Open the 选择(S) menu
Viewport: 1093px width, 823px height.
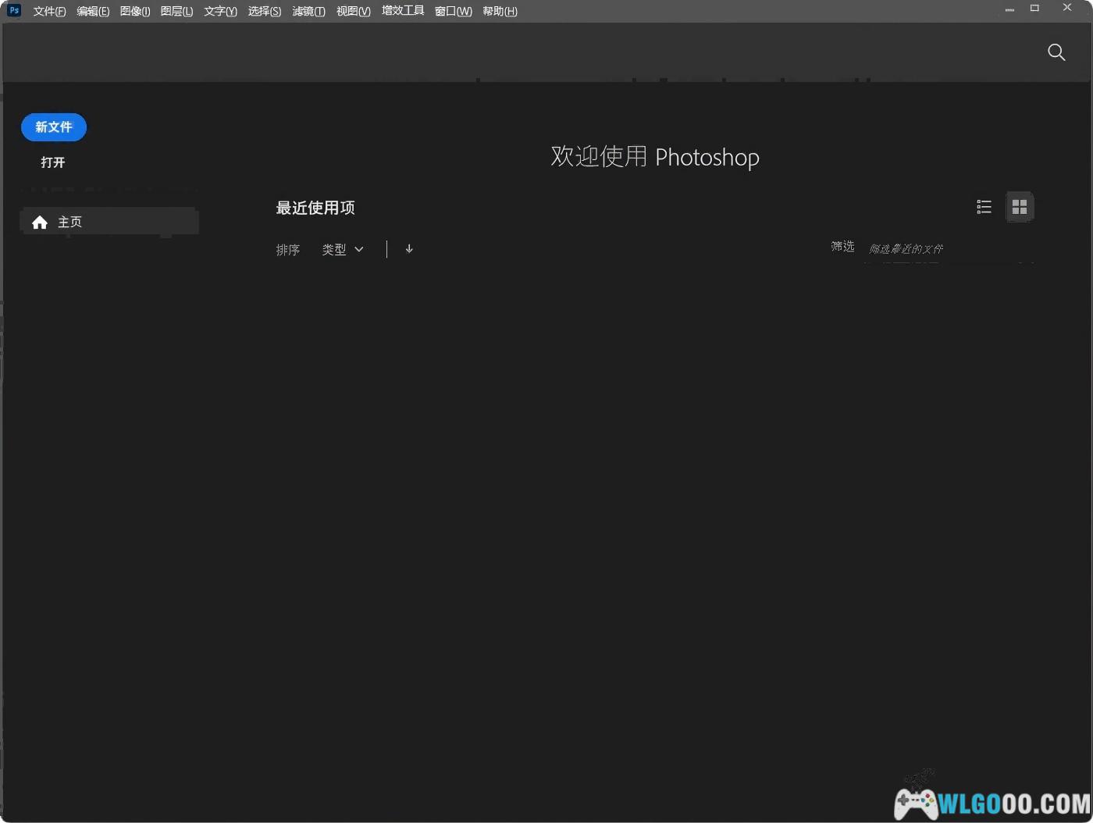tap(265, 11)
